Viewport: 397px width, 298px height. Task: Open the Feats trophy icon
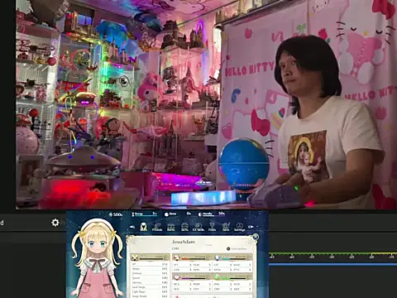click(x=212, y=227)
